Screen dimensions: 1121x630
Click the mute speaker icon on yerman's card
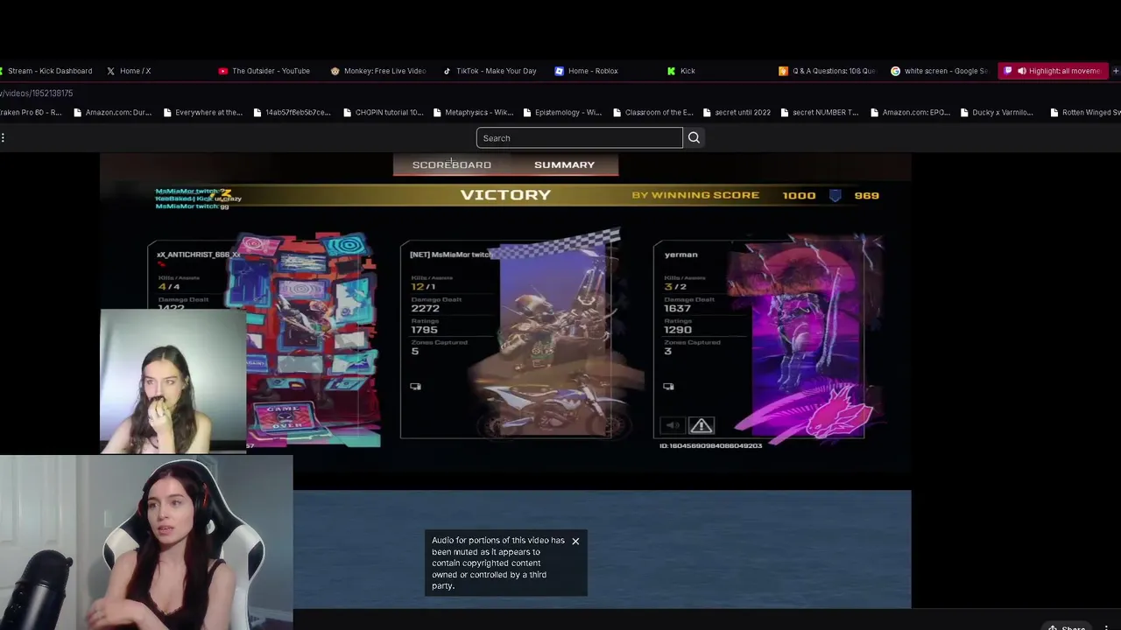673,426
